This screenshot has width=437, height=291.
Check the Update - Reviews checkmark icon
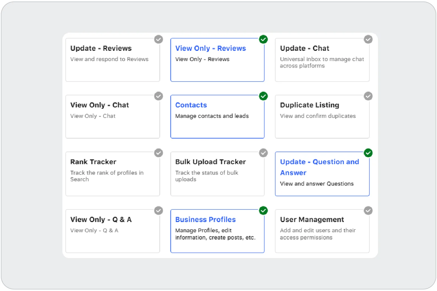click(159, 39)
